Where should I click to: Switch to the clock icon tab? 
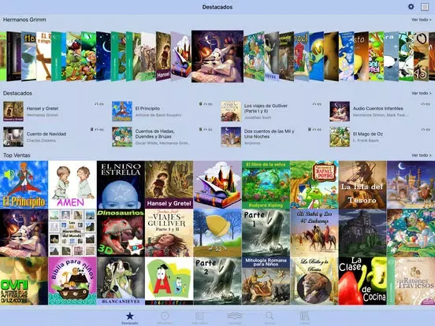coord(165,318)
